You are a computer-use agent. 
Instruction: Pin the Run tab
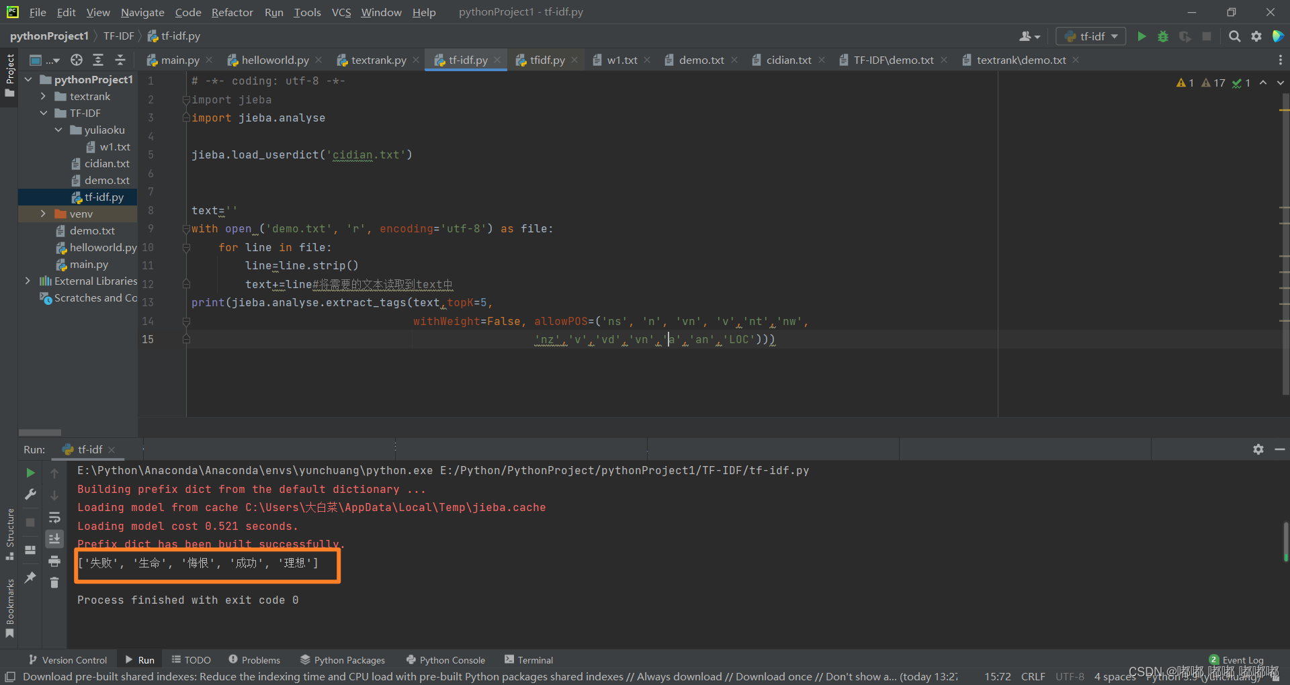pyautogui.click(x=30, y=578)
